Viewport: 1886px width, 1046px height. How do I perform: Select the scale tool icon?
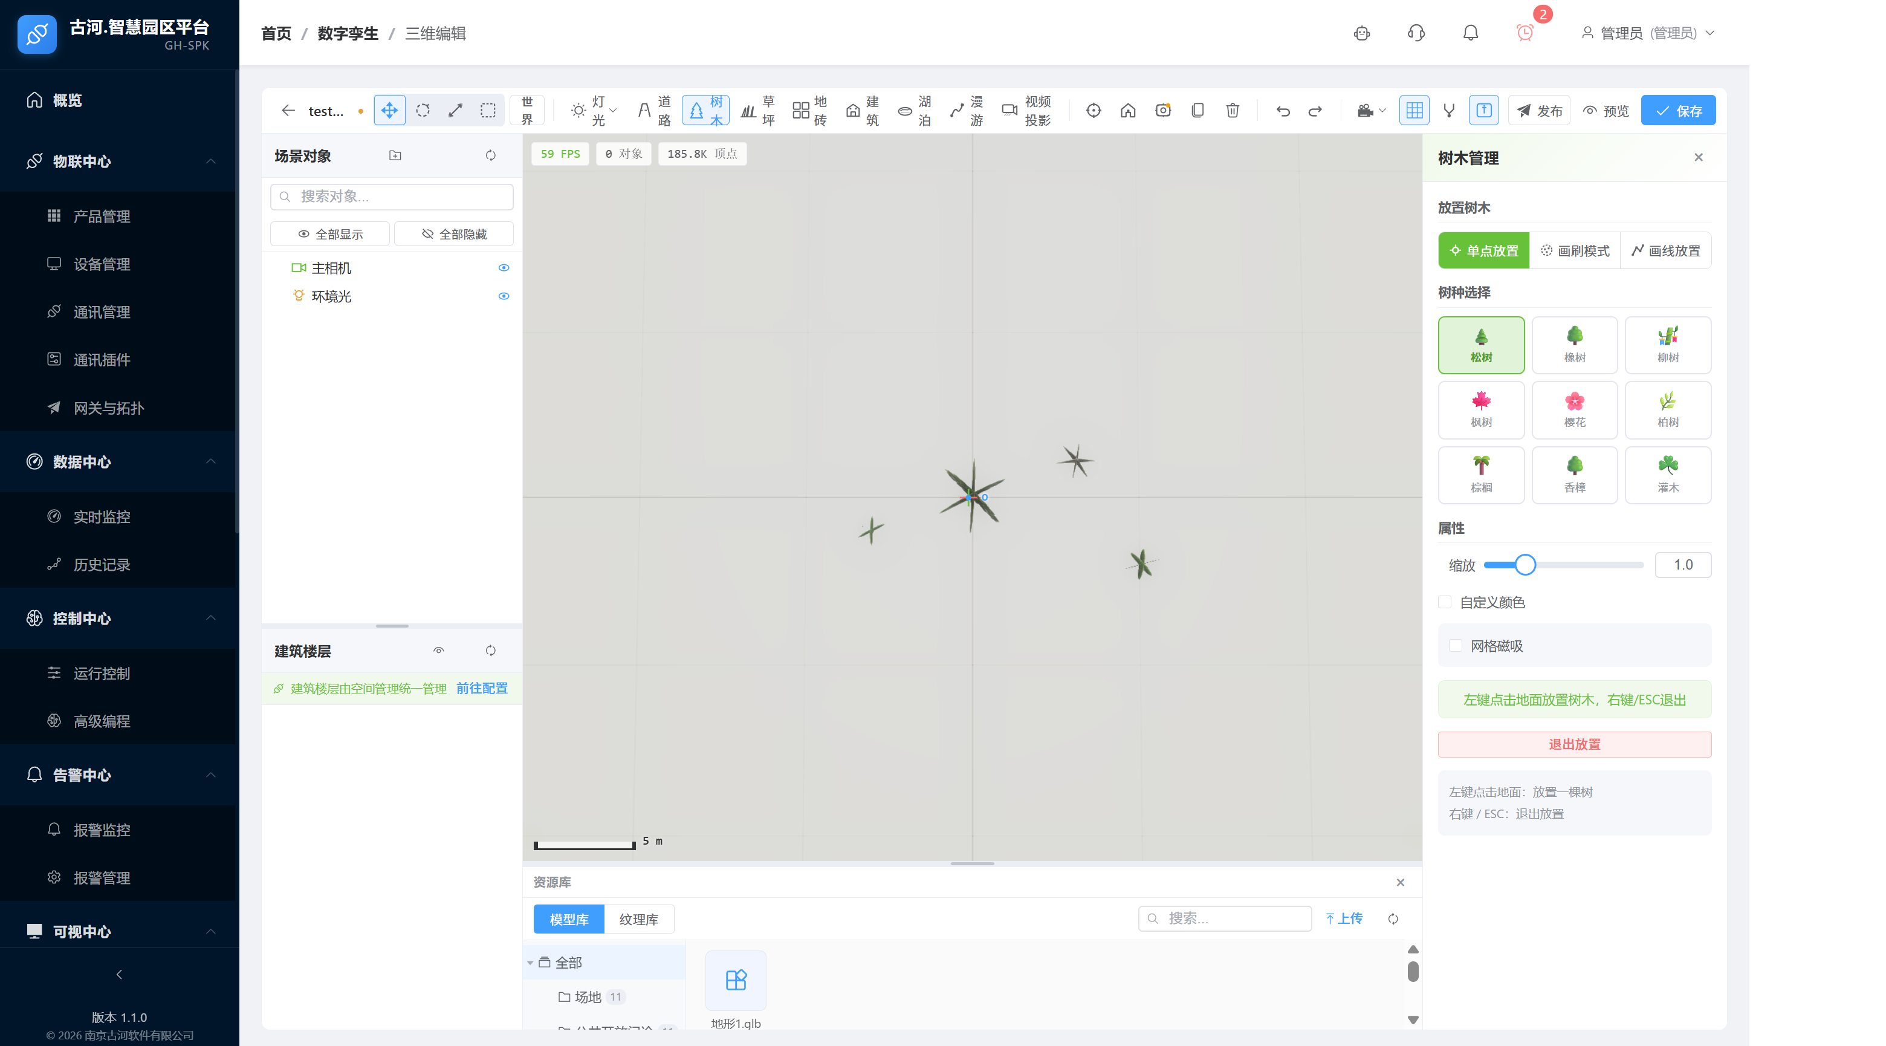click(455, 111)
